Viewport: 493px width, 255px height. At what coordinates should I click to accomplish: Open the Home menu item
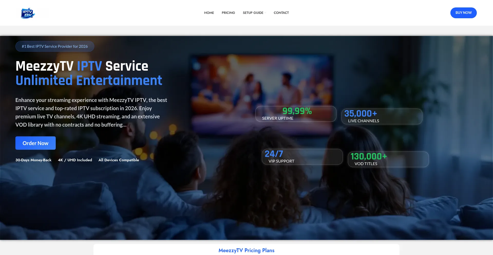[x=209, y=13]
